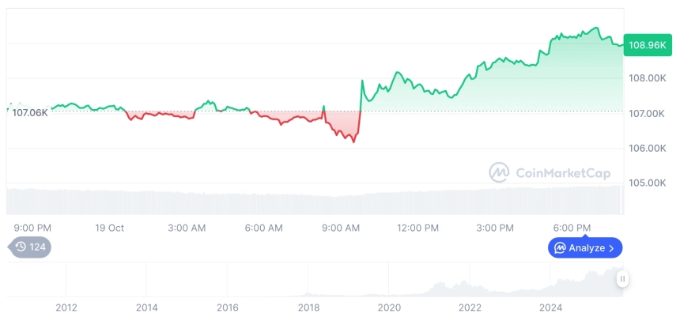
Task: Click the 9:00 AM time axis label
Action: coord(341,228)
